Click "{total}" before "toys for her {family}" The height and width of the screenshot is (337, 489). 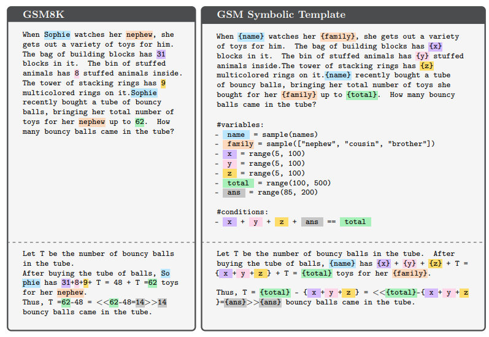(317, 273)
